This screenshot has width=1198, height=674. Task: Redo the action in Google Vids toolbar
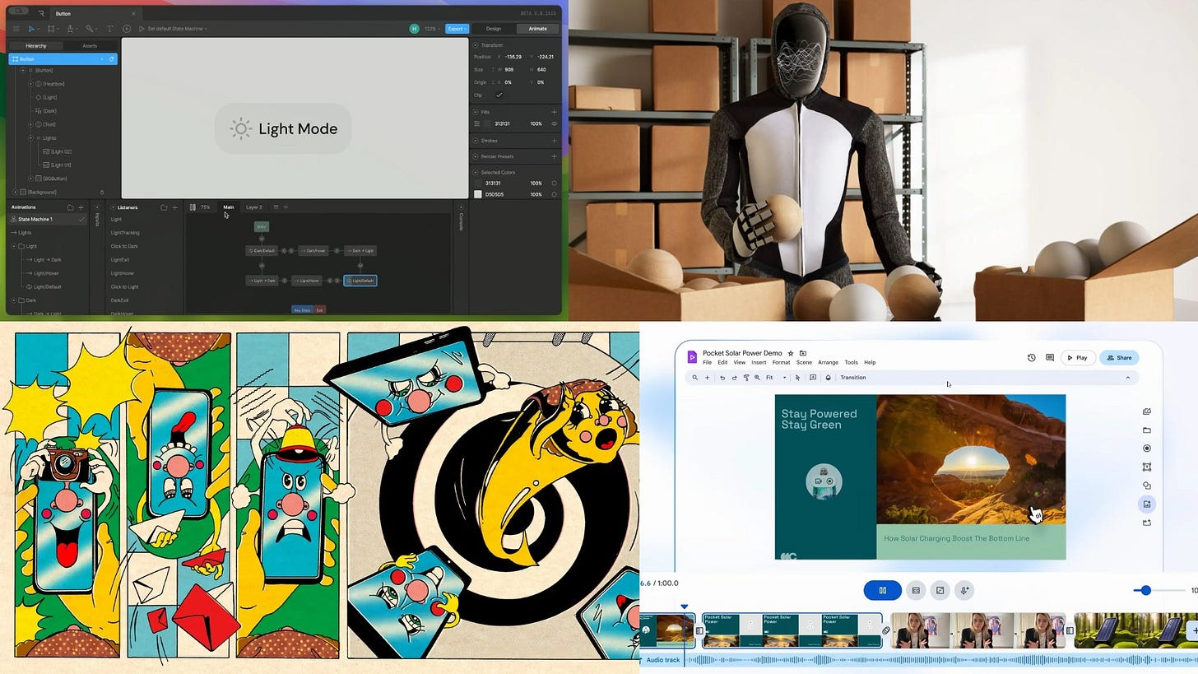[x=734, y=378]
